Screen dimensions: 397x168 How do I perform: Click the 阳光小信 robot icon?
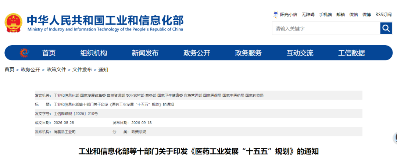coord(276,14)
